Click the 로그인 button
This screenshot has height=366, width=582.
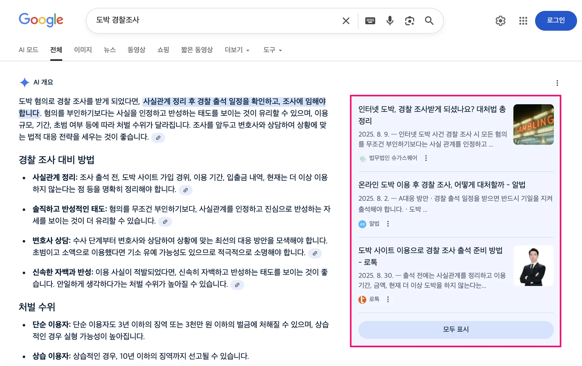[556, 21]
